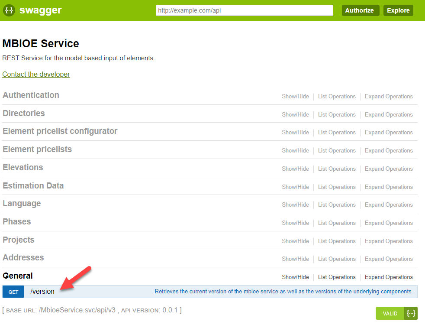Click List Operations for Directories

[337, 114]
